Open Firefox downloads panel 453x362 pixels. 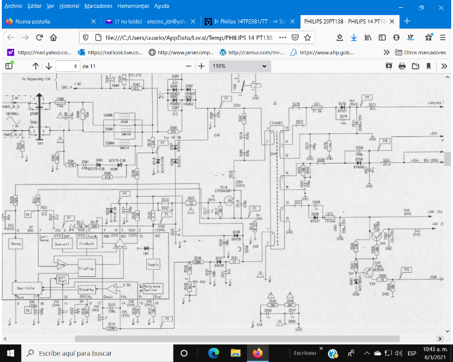pos(354,37)
